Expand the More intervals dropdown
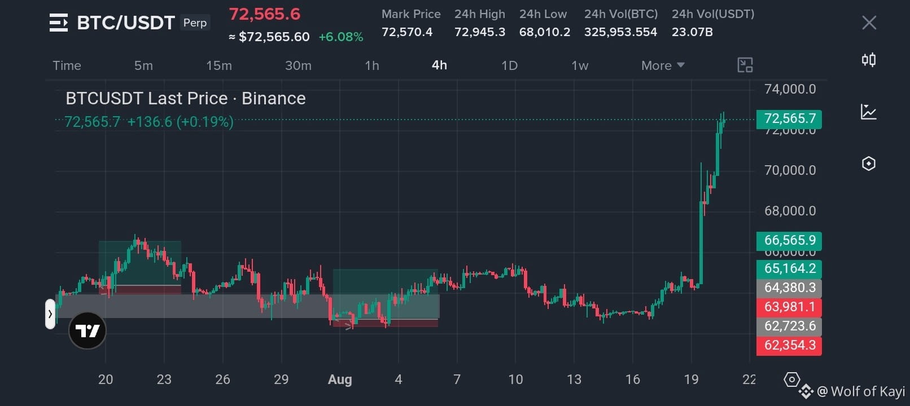This screenshot has width=910, height=406. click(x=663, y=65)
